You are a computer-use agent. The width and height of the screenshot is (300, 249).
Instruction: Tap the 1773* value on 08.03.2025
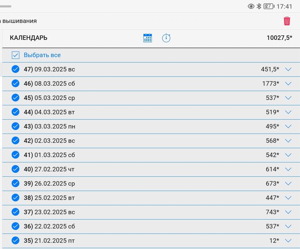(x=270, y=84)
